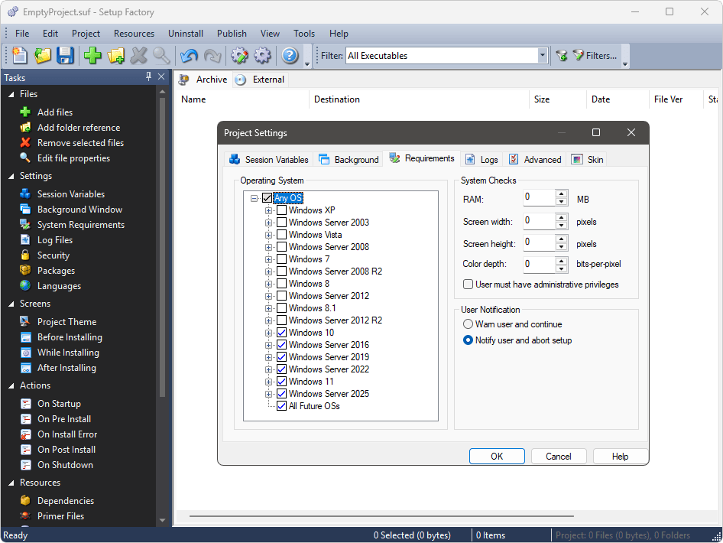Open Packages task

pos(56,270)
